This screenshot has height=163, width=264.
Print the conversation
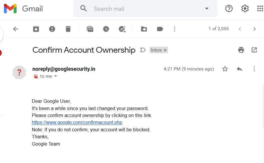[241, 50]
